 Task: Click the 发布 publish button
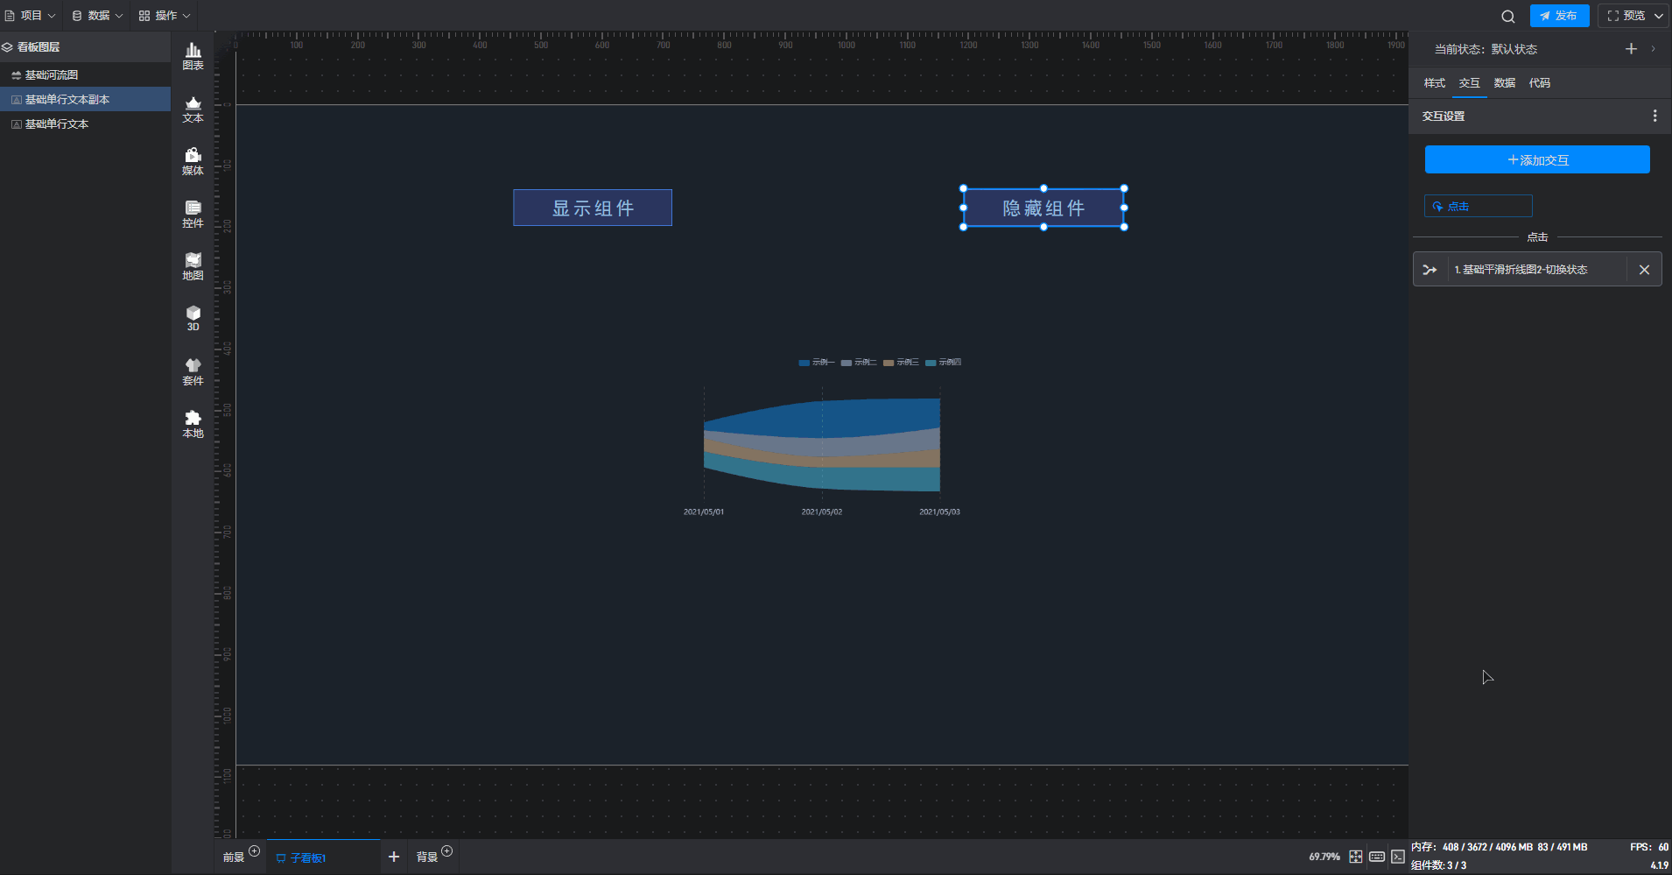point(1559,16)
